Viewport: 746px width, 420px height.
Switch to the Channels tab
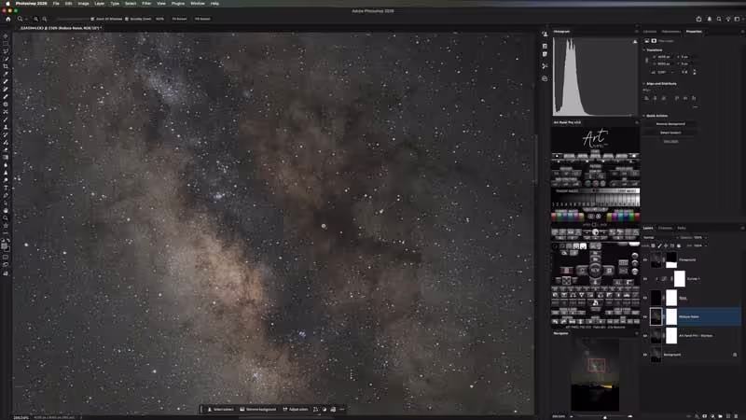click(665, 228)
